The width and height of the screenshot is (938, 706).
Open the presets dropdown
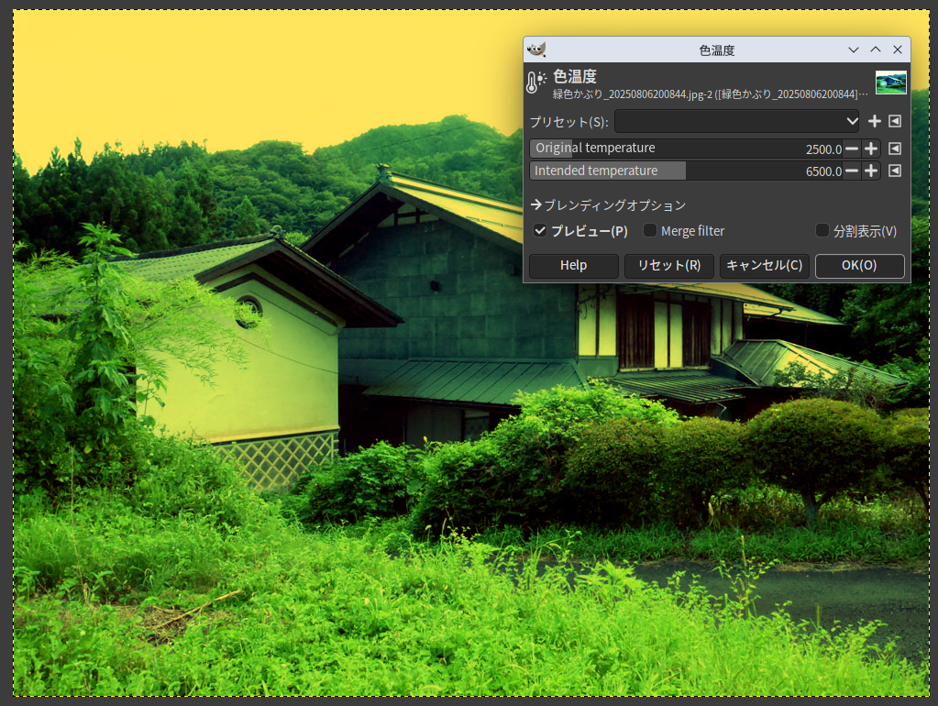[x=736, y=121]
